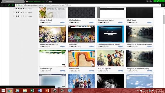165x93 pixels.
Task: Open Excel from the taskbar
Action: (32, 91)
